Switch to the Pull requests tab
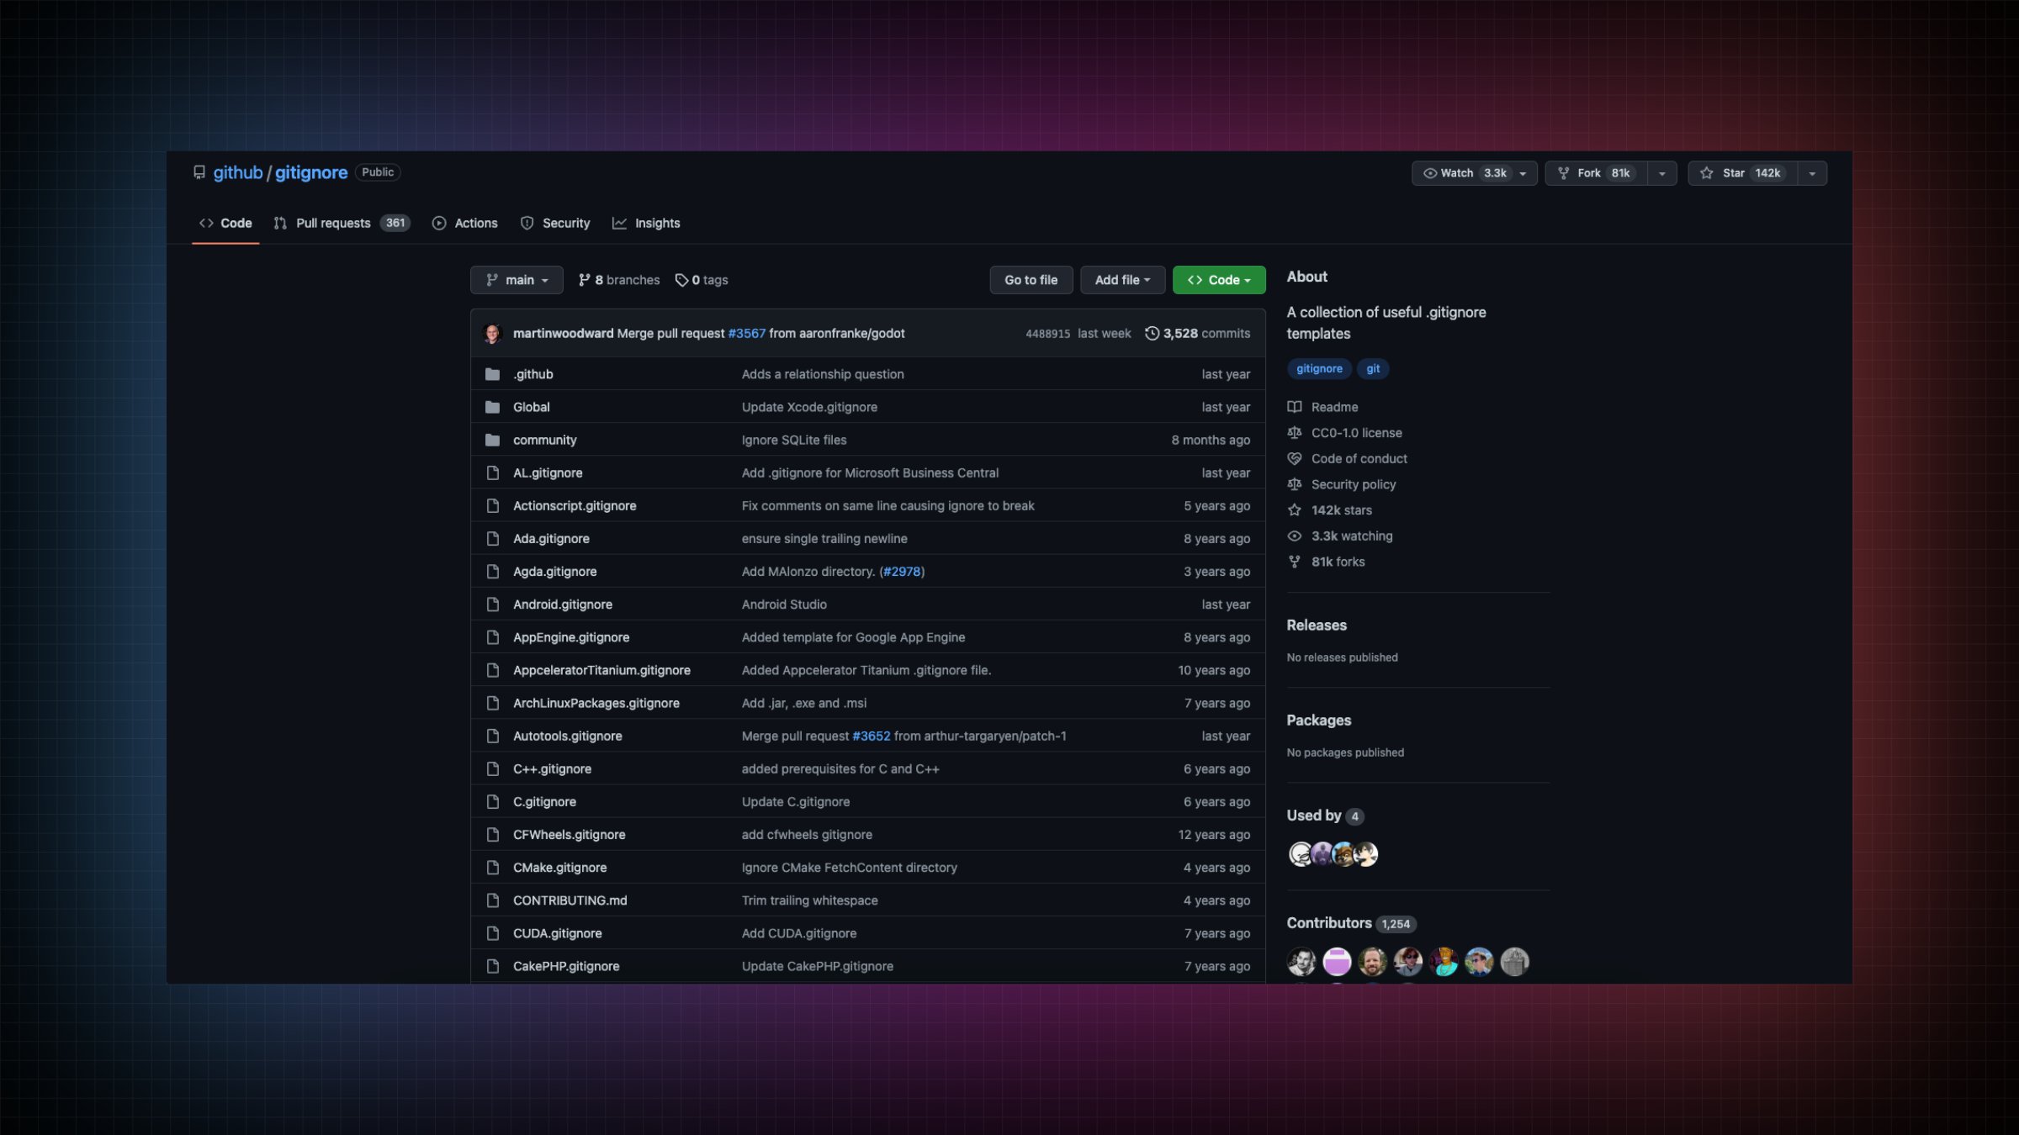Viewport: 2019px width, 1135px height. coord(334,223)
